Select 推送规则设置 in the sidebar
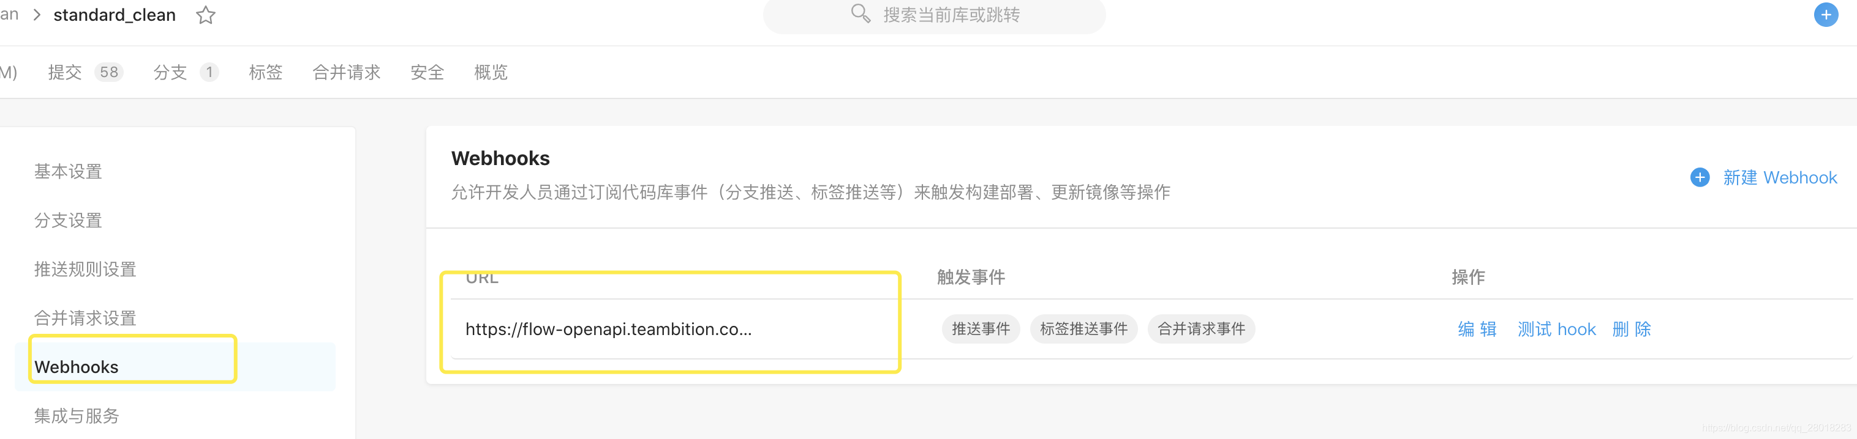This screenshot has height=439, width=1857. click(x=85, y=269)
